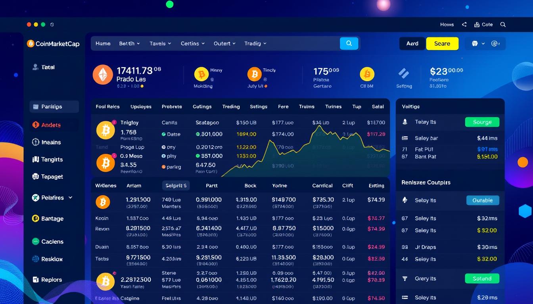Click the coin icon next to globe dropdown
This screenshot has width=533, height=304.
pyautogui.click(x=495, y=44)
